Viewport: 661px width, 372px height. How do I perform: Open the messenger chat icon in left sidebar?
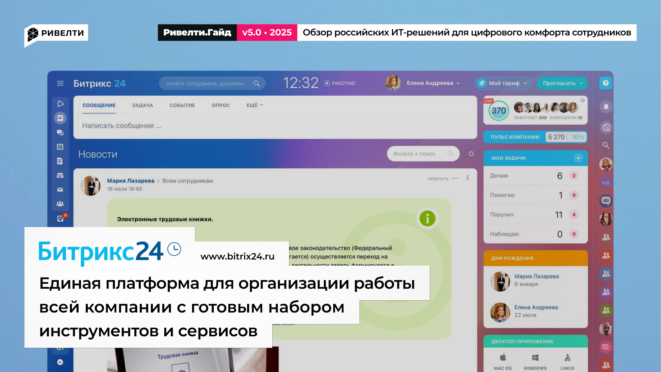coord(60,132)
